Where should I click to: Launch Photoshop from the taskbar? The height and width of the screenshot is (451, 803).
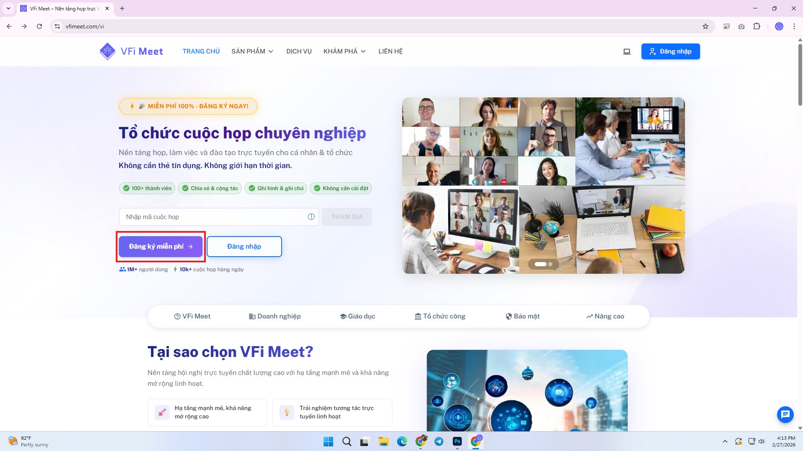pyautogui.click(x=457, y=441)
